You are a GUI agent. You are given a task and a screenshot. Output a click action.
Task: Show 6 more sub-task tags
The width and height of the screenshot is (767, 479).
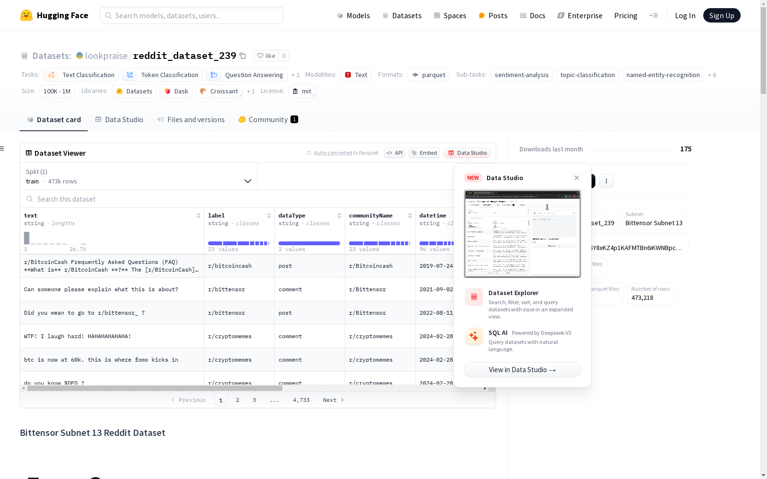click(x=712, y=75)
